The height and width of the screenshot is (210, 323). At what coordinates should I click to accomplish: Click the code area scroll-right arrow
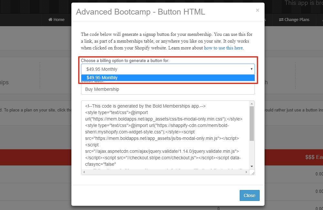click(x=246, y=172)
